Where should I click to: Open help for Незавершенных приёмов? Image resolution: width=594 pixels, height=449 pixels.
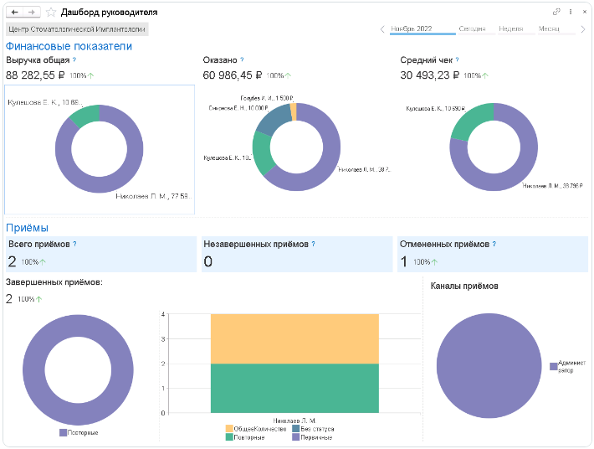tap(313, 244)
